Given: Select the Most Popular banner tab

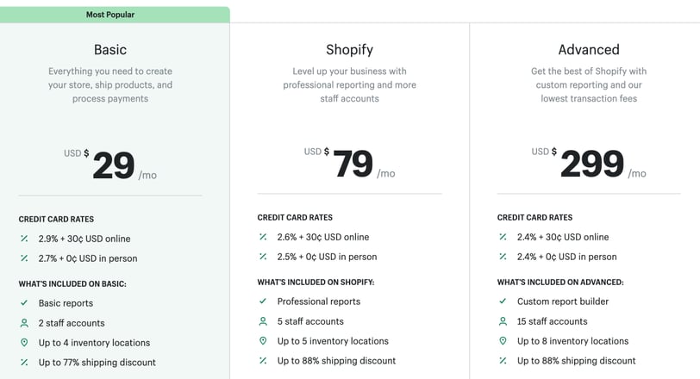Looking at the screenshot, I should point(115,15).
